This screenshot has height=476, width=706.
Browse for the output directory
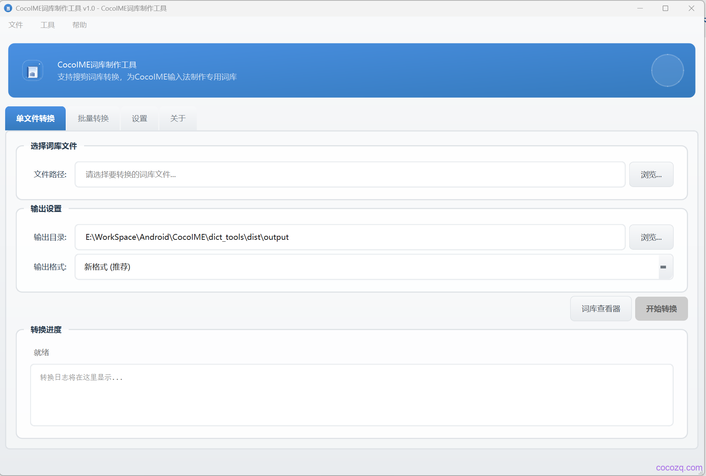click(x=651, y=237)
